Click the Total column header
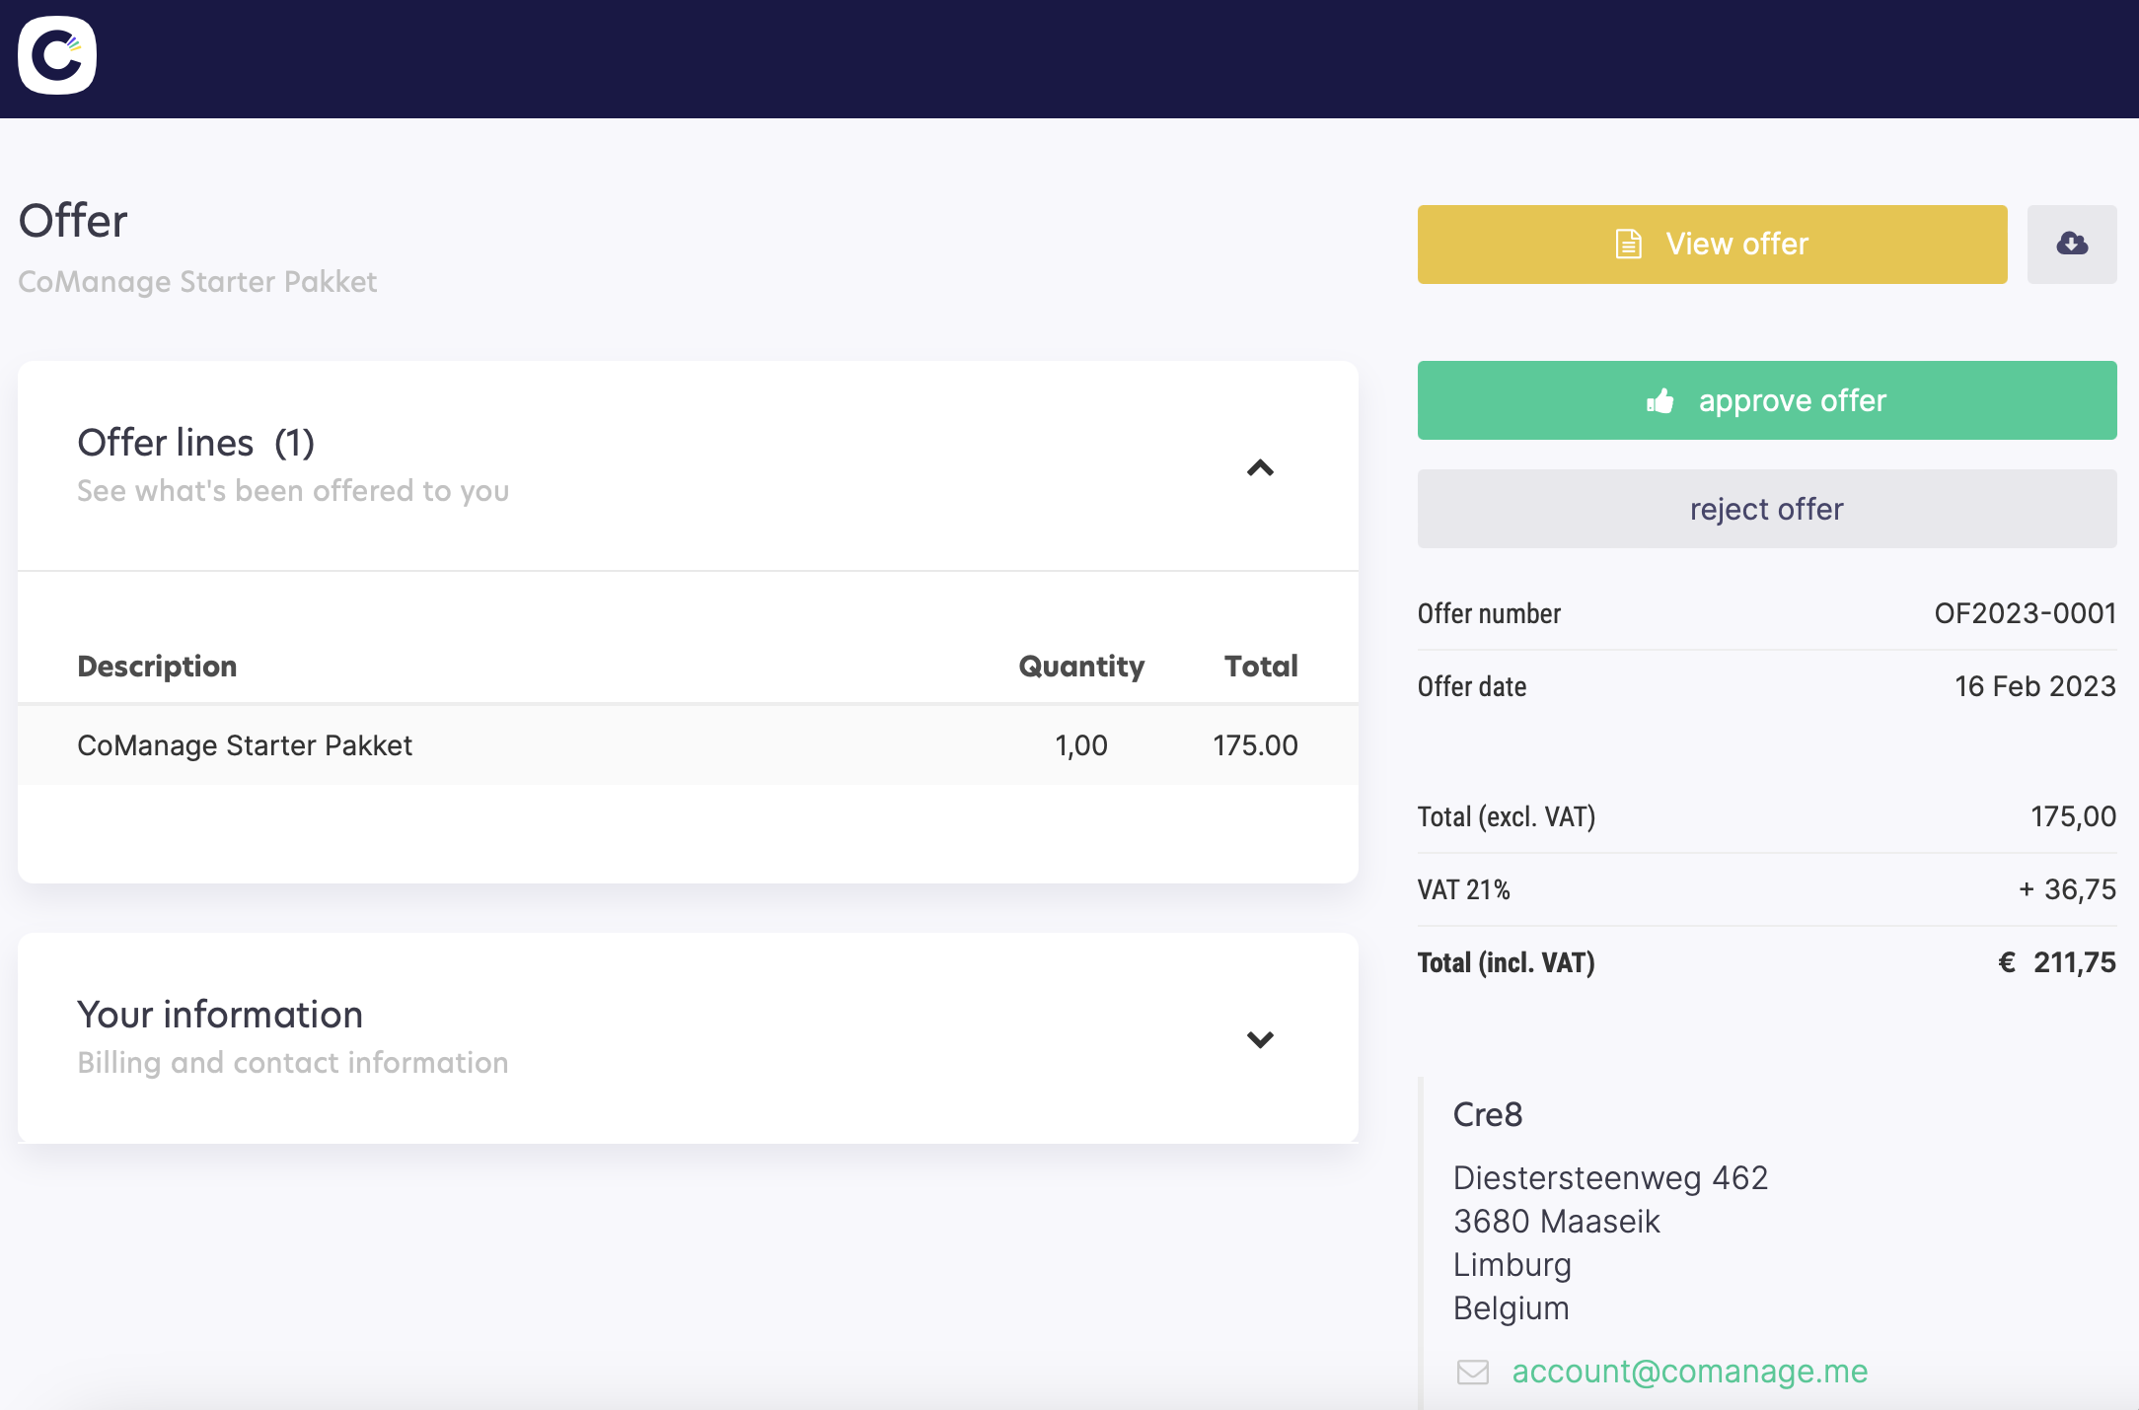The height and width of the screenshot is (1410, 2139). pyautogui.click(x=1261, y=667)
